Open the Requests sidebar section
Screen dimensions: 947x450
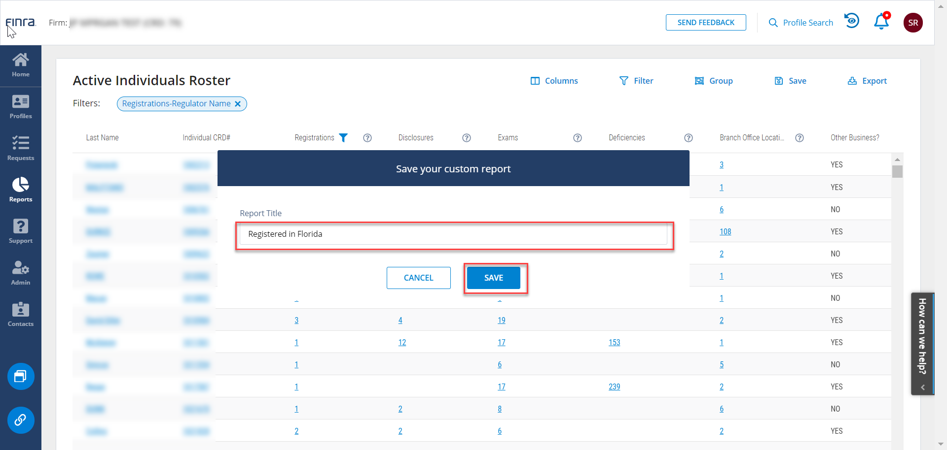point(21,149)
